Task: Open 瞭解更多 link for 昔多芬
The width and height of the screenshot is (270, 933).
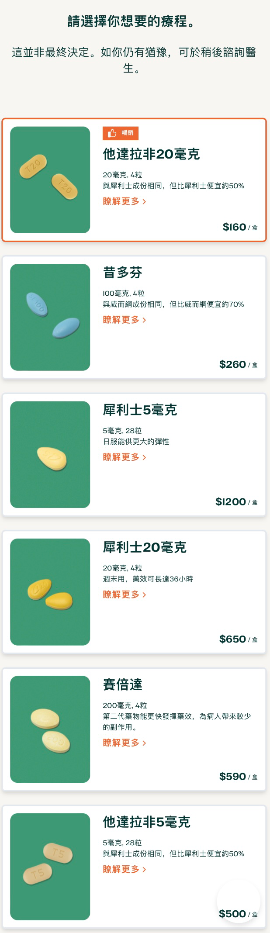Action: coord(125,320)
